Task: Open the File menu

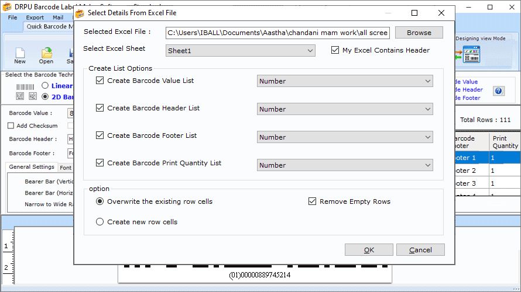Action: click(x=13, y=18)
